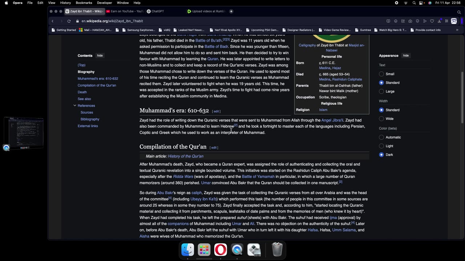Open the History menu
The width and height of the screenshot is (465, 261).
coord(65,3)
